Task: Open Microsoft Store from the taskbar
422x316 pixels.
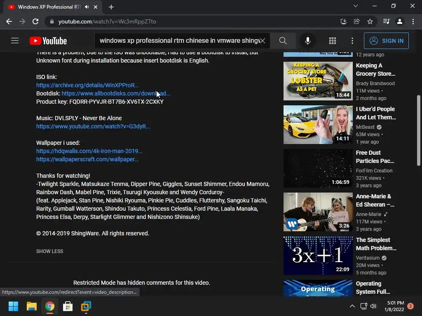Action: [68, 306]
